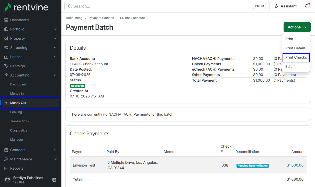Click the Rentsign pen icon

click(6, 66)
